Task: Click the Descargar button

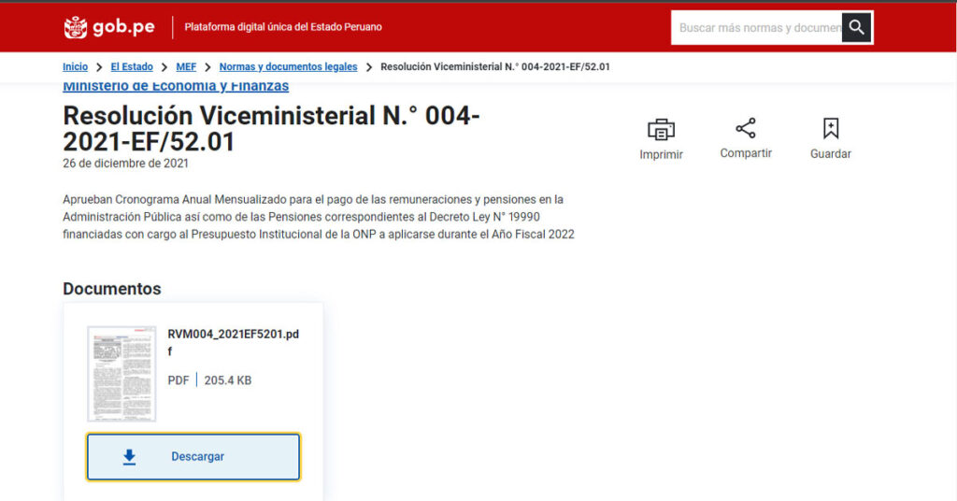Action: point(193,456)
